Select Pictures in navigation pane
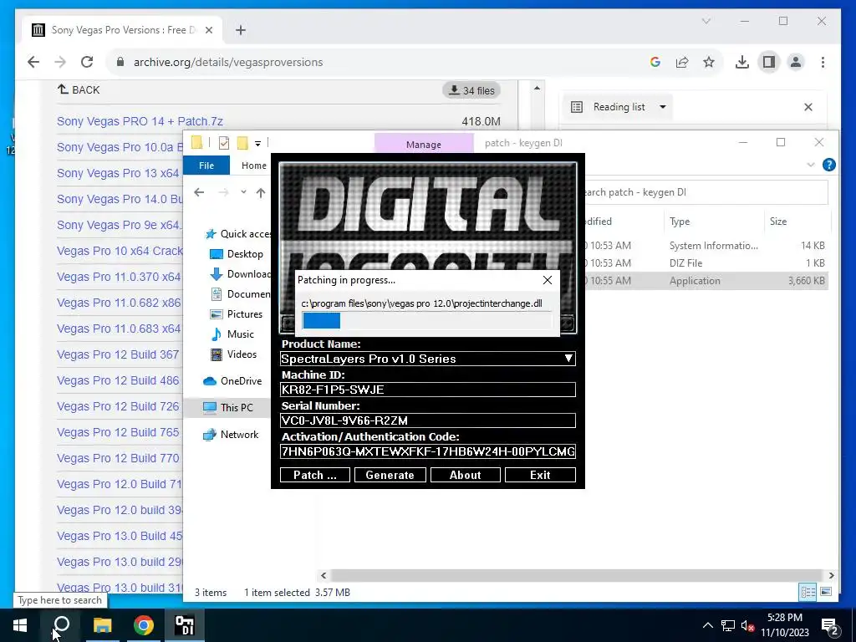The width and height of the screenshot is (856, 642). point(237,314)
